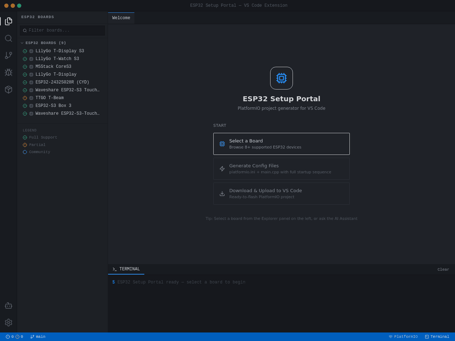
Task: Choose Download & Upload to VS Code
Action: 282,194
